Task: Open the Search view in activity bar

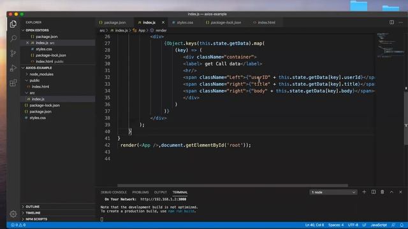Action: point(13,38)
